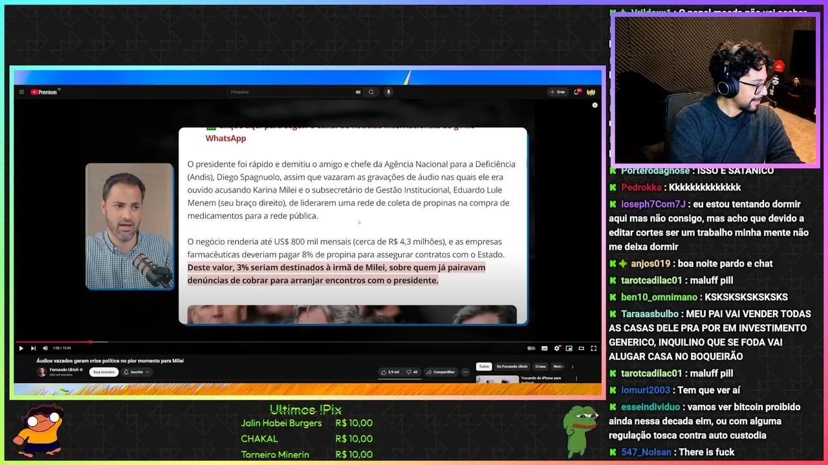Viewport: 828px width, 465px height.
Task: Click chat username esseindividuo
Action: click(651, 407)
